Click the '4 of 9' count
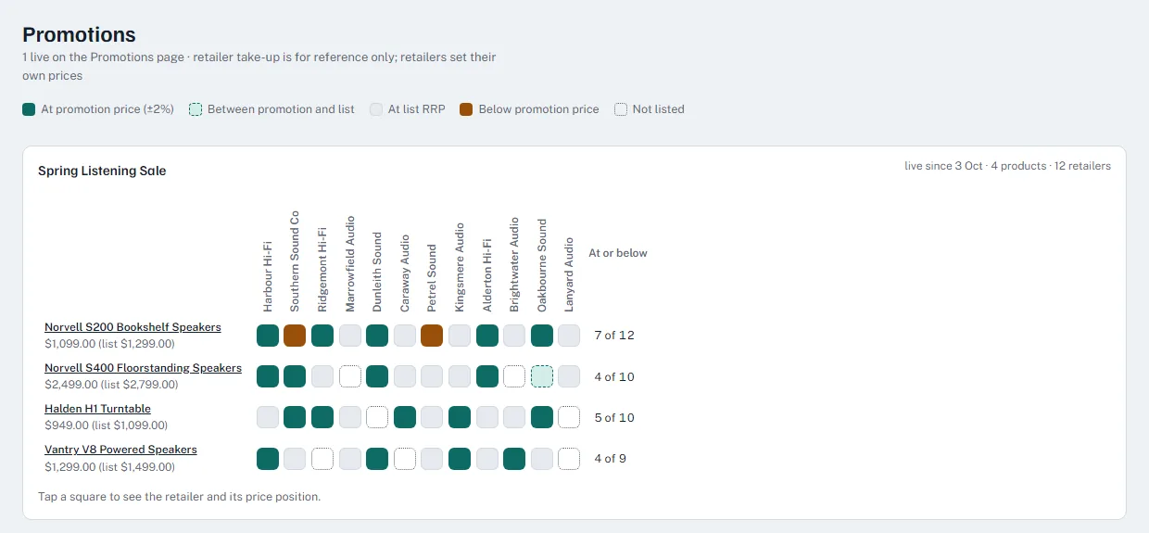 click(611, 458)
